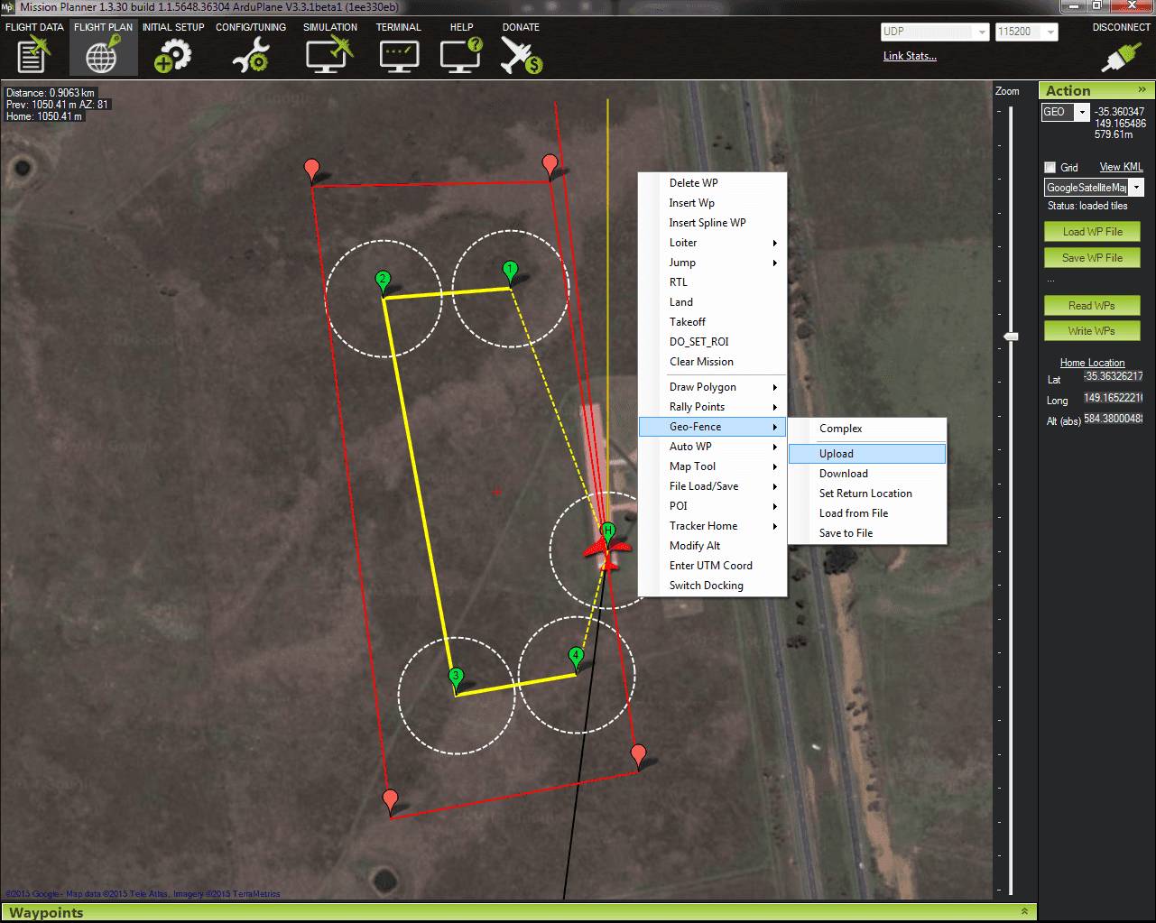This screenshot has width=1156, height=923.
Task: Open the Help monitor icon
Action: click(461, 56)
